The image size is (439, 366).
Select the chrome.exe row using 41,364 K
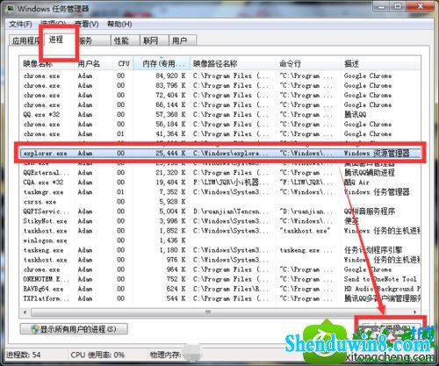click(x=220, y=133)
